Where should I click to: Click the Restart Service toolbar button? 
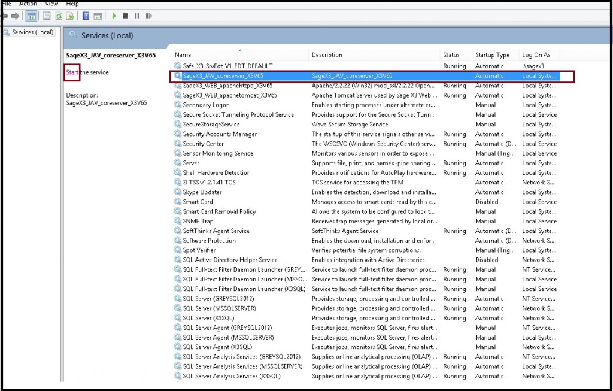pyautogui.click(x=148, y=16)
